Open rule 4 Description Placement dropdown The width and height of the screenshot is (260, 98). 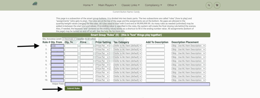click(189, 57)
